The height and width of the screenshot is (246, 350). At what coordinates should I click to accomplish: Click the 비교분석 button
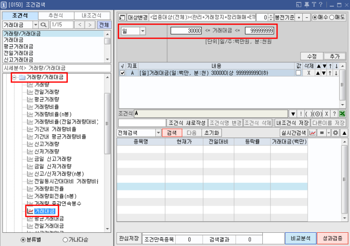[301, 238]
